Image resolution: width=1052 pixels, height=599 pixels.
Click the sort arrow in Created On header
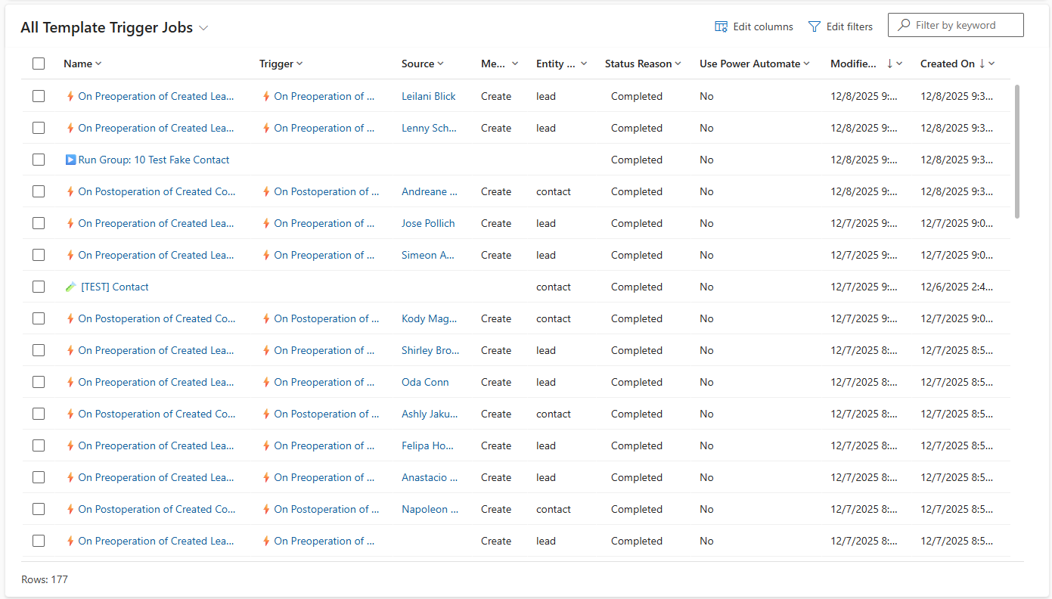click(982, 64)
